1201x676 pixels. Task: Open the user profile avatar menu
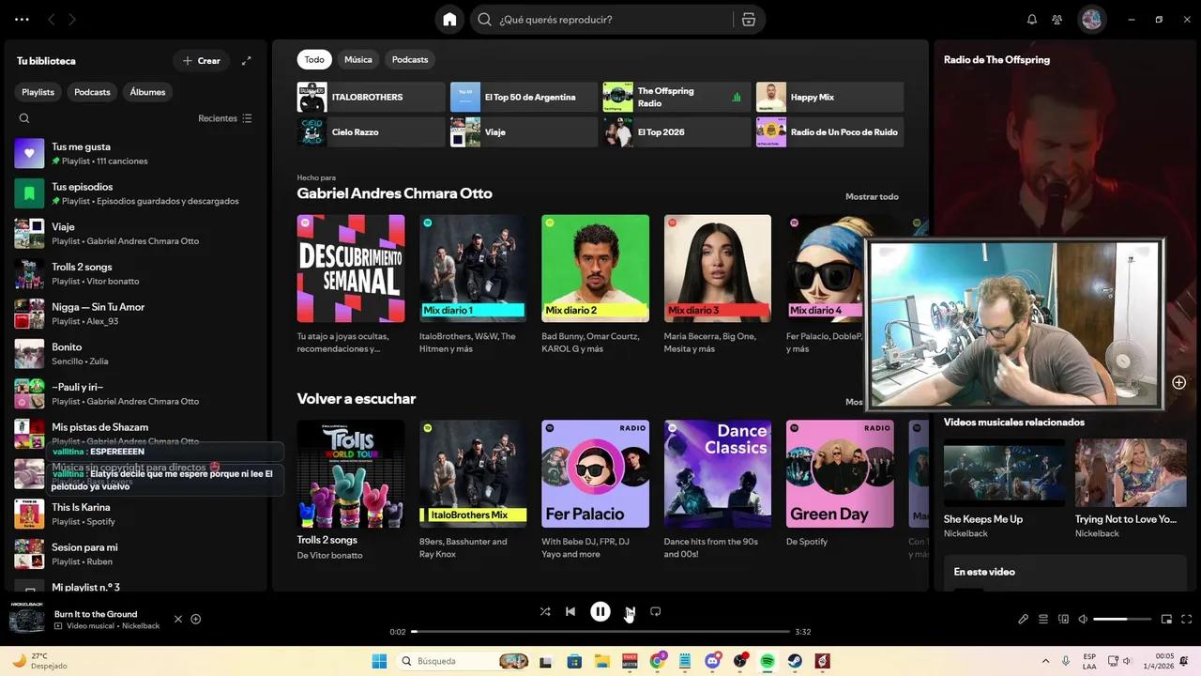click(1091, 20)
